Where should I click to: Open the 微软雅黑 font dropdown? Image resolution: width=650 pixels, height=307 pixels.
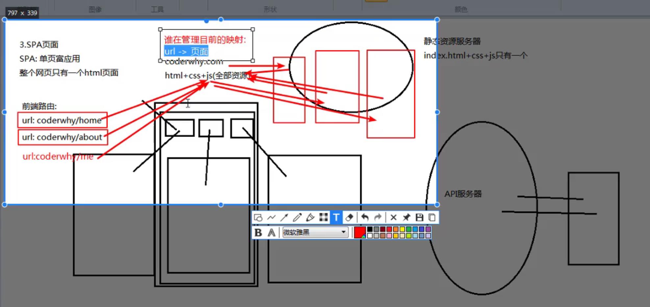[315, 232]
